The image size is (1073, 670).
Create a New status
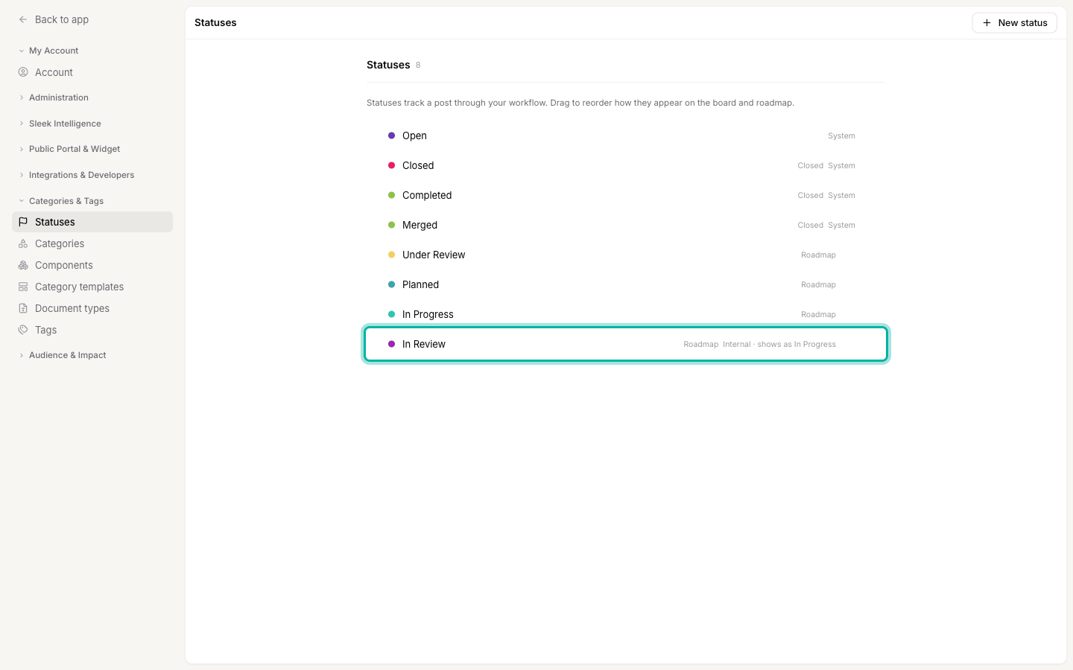click(1014, 23)
